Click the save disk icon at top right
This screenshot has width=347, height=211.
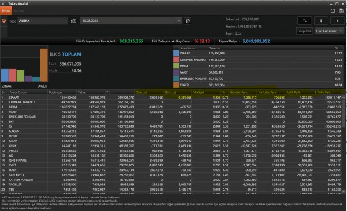(x=333, y=10)
